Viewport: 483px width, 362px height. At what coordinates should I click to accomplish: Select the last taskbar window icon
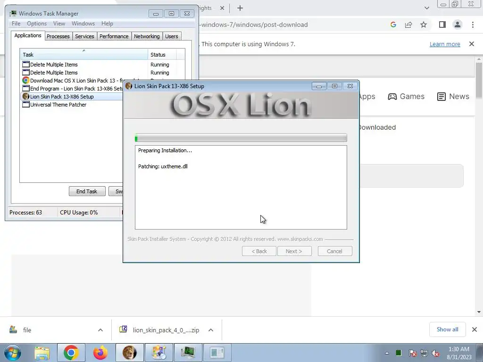pyautogui.click(x=217, y=353)
